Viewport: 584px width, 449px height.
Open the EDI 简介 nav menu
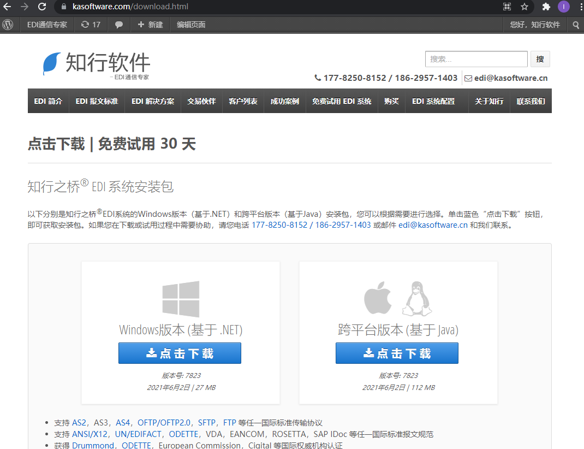pos(49,101)
